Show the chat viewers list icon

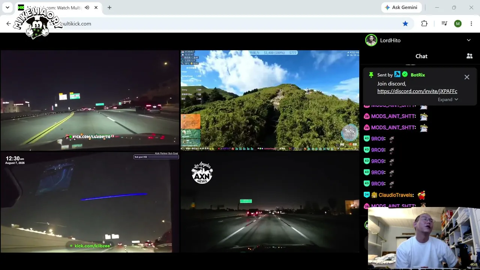[469, 56]
